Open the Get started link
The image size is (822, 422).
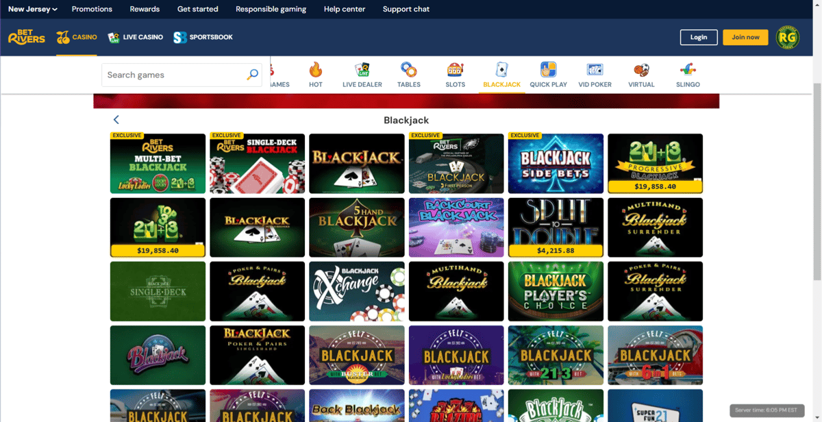(198, 9)
